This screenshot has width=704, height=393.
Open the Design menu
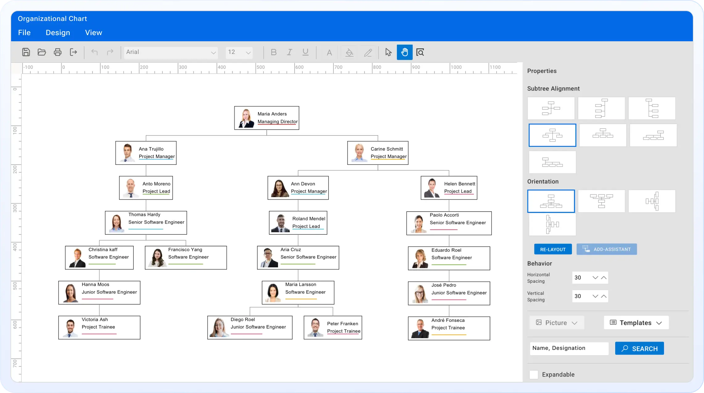58,32
